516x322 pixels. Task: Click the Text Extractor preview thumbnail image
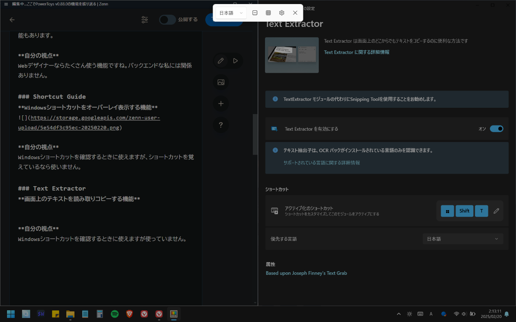click(x=292, y=55)
